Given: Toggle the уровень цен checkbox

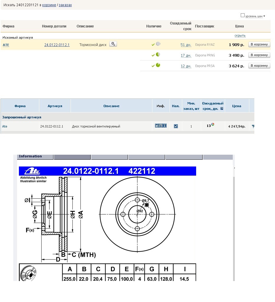Looking at the screenshot, I should pos(243,15).
